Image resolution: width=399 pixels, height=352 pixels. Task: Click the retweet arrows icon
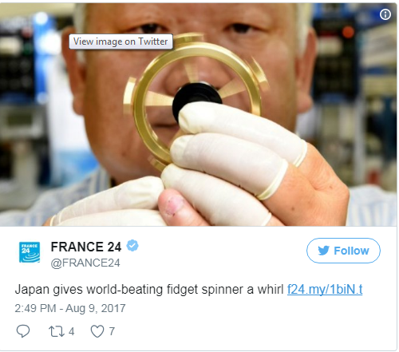[56, 331]
